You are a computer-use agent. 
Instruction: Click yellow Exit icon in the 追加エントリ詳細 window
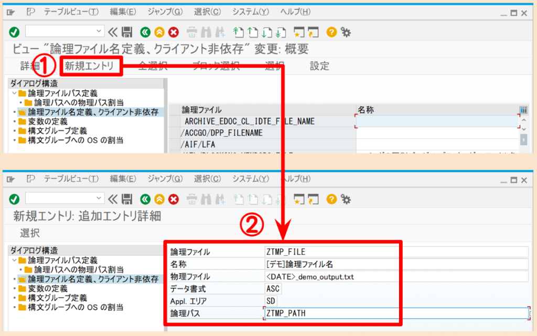(x=159, y=199)
